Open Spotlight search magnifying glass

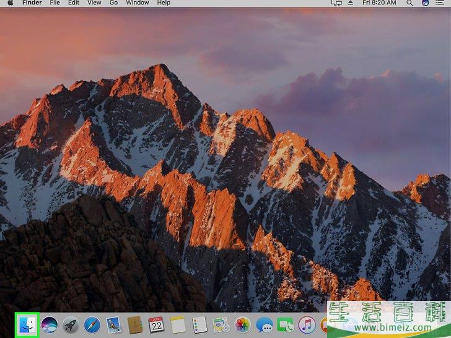(x=409, y=3)
